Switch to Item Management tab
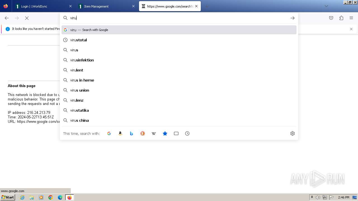358x201 pixels. (107, 6)
